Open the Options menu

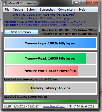(18, 10)
